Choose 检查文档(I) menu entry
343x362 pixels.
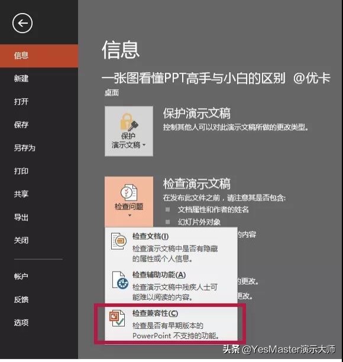171,247
